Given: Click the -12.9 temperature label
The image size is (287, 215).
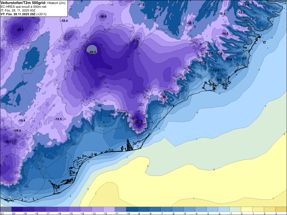Looking at the screenshot, I should coord(245,5).
